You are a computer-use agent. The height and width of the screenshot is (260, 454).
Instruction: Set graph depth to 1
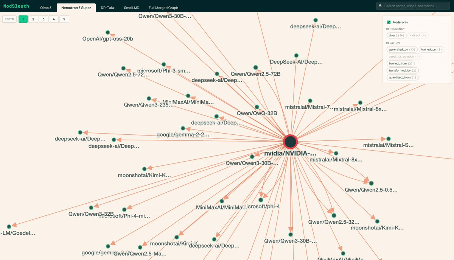pos(23,19)
